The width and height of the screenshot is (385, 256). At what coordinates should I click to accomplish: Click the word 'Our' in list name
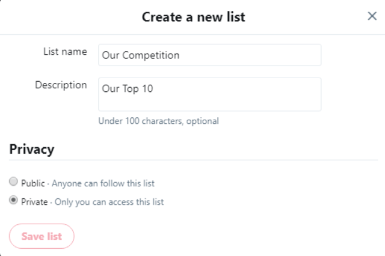(x=111, y=55)
